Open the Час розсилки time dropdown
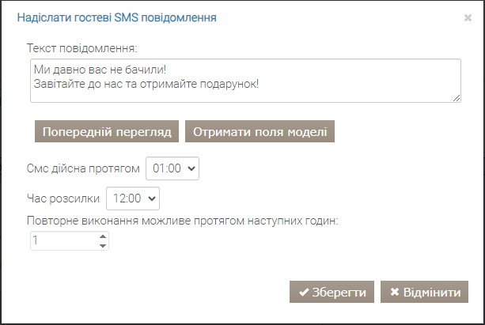Image resolution: width=485 pixels, height=325 pixels. [x=133, y=198]
